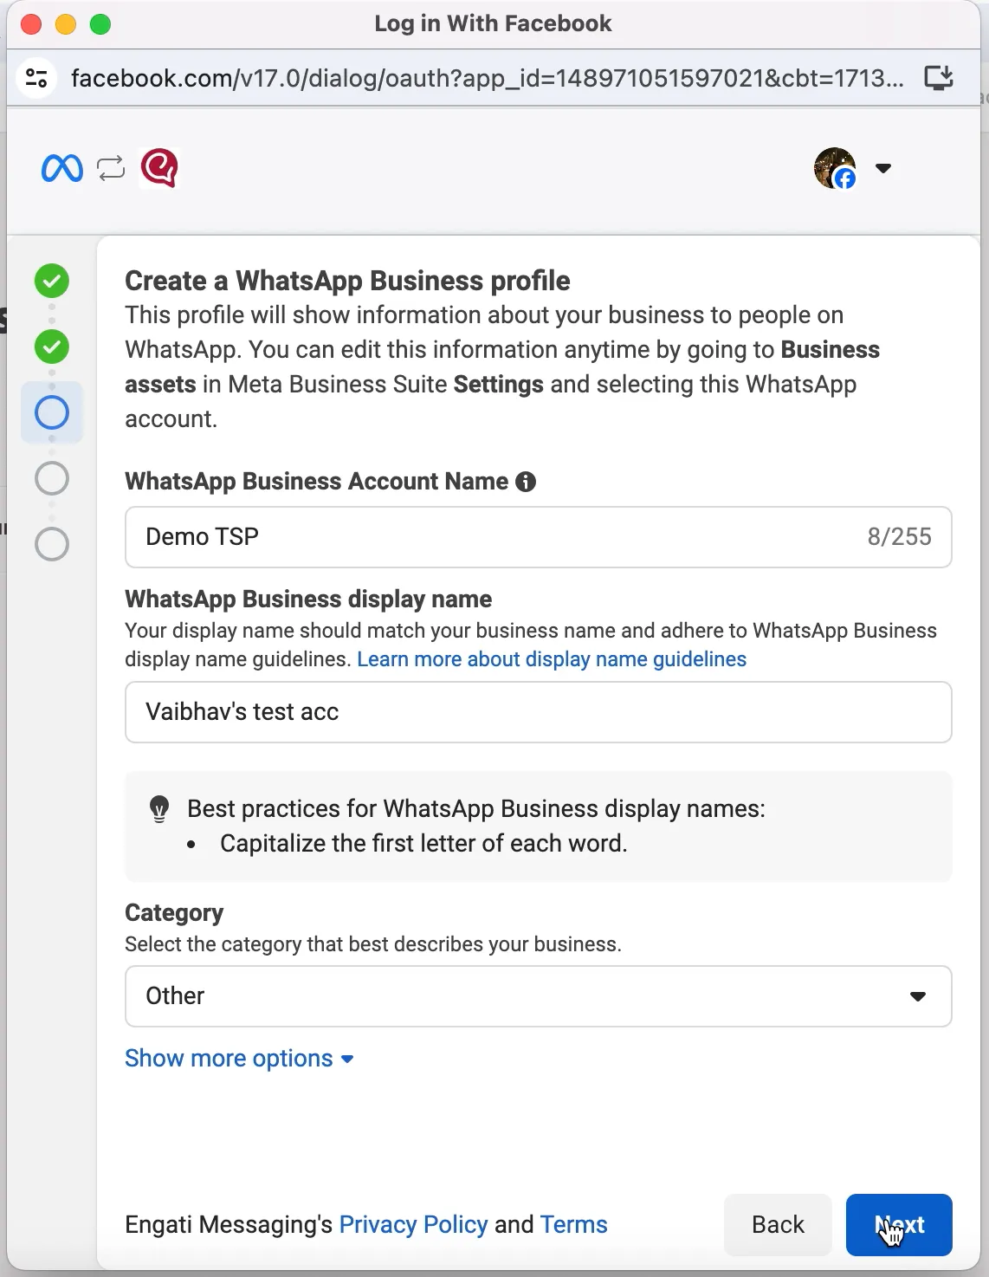Open the Terms link
The height and width of the screenshot is (1277, 989).
[x=573, y=1225]
